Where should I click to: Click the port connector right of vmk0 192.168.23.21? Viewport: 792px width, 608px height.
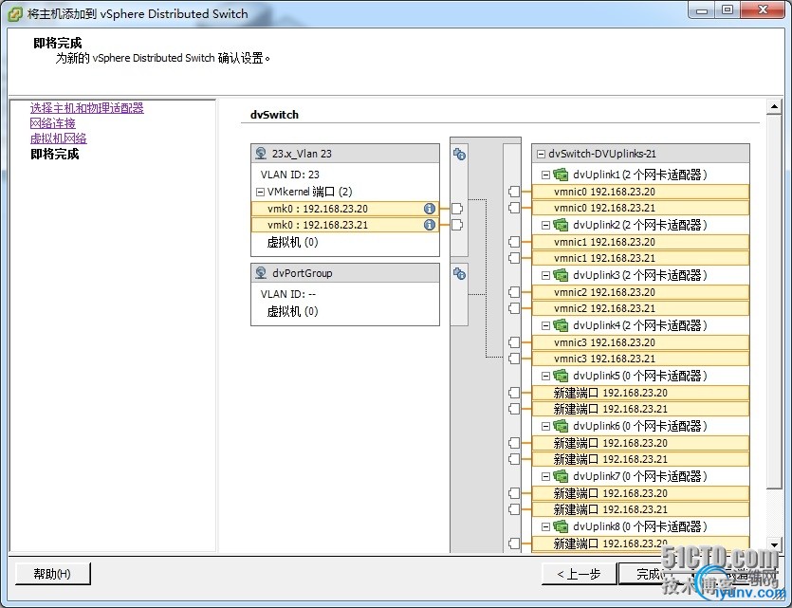coord(457,225)
